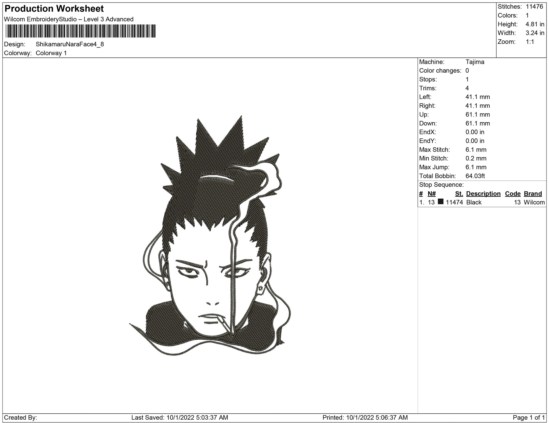Screen dimensions: 549x423
Task: Click the Brand column header
Action: [x=533, y=194]
